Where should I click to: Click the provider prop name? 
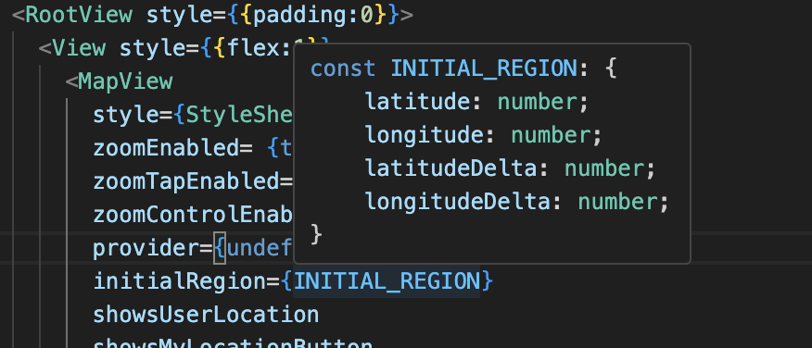point(146,249)
